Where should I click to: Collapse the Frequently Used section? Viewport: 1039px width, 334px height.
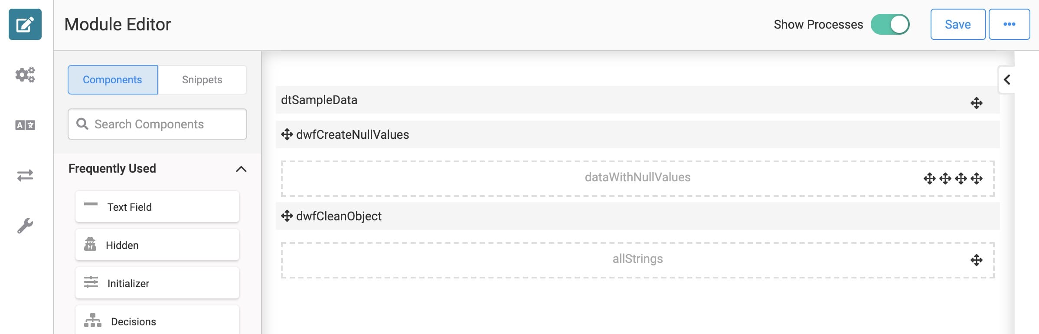[241, 169]
